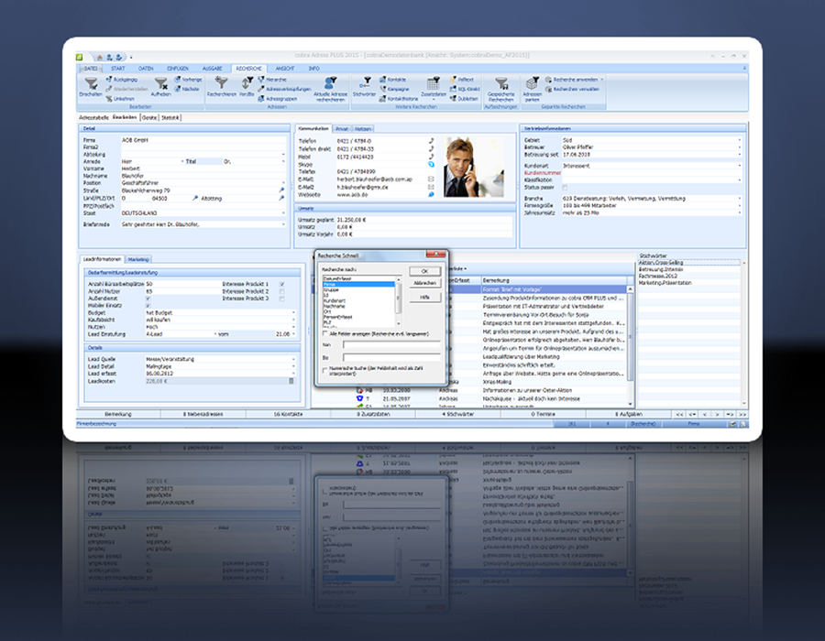Image resolution: width=825 pixels, height=641 pixels.
Task: Toggle Interesse Produkt 3 checkbox
Action: (282, 299)
